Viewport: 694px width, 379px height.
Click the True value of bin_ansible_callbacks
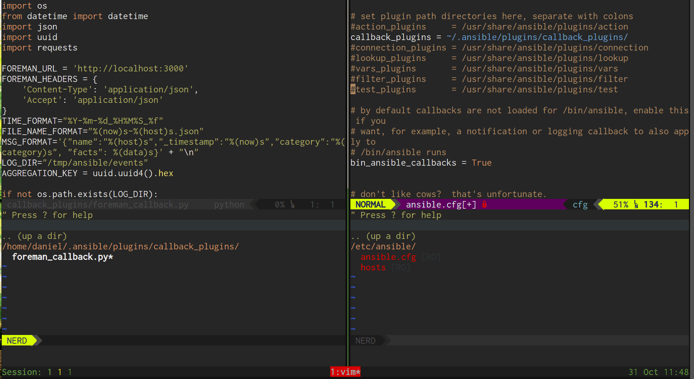[x=481, y=163]
